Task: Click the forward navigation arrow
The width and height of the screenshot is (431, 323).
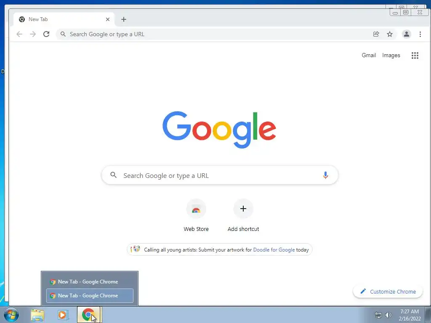Action: 33,34
